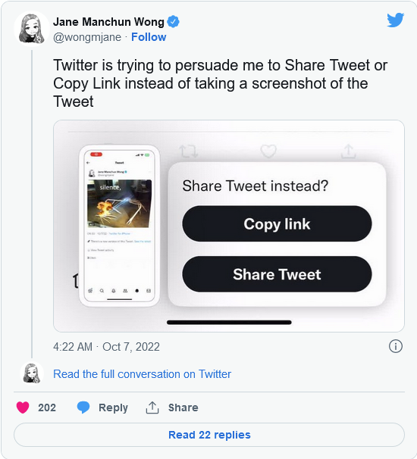Click the small avatar beside conversation link
This screenshot has height=459, width=417.
click(32, 373)
